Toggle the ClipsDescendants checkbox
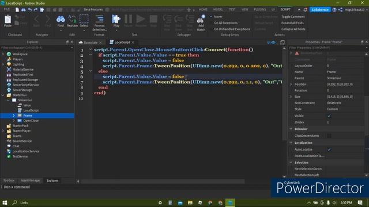Viewport: 369px width, 207px height. click(x=329, y=136)
